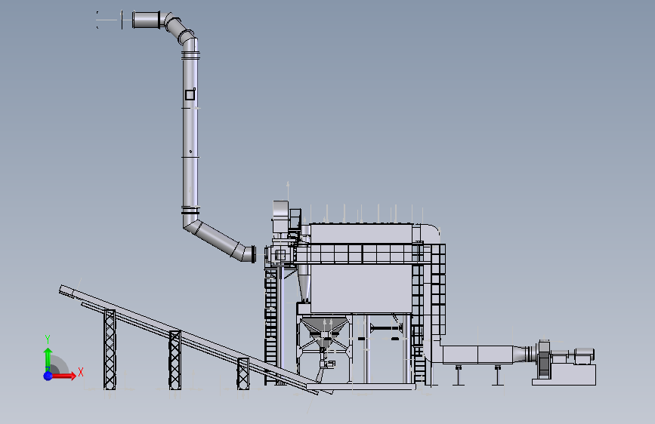Click the red X axis arrow of the triad
This screenshot has height=424, width=655.
[x=63, y=376]
